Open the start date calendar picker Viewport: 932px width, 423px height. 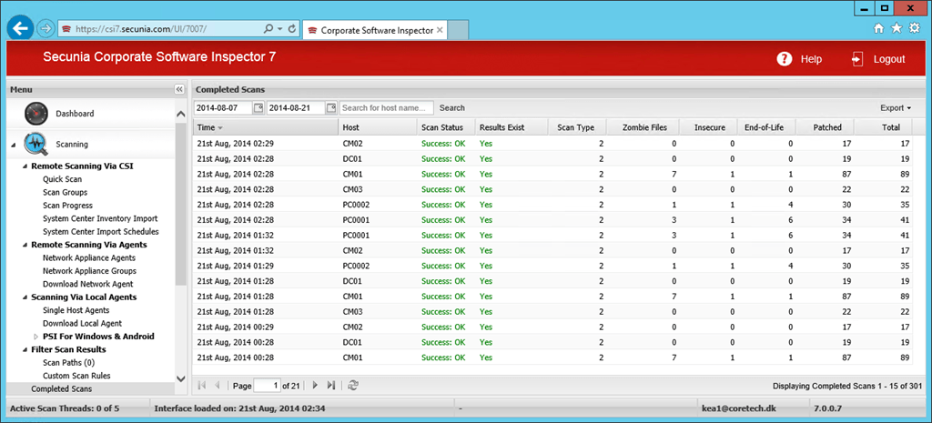258,108
